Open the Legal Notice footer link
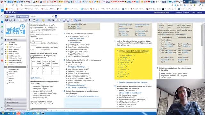This screenshot has height=115, width=205. pos(42,111)
